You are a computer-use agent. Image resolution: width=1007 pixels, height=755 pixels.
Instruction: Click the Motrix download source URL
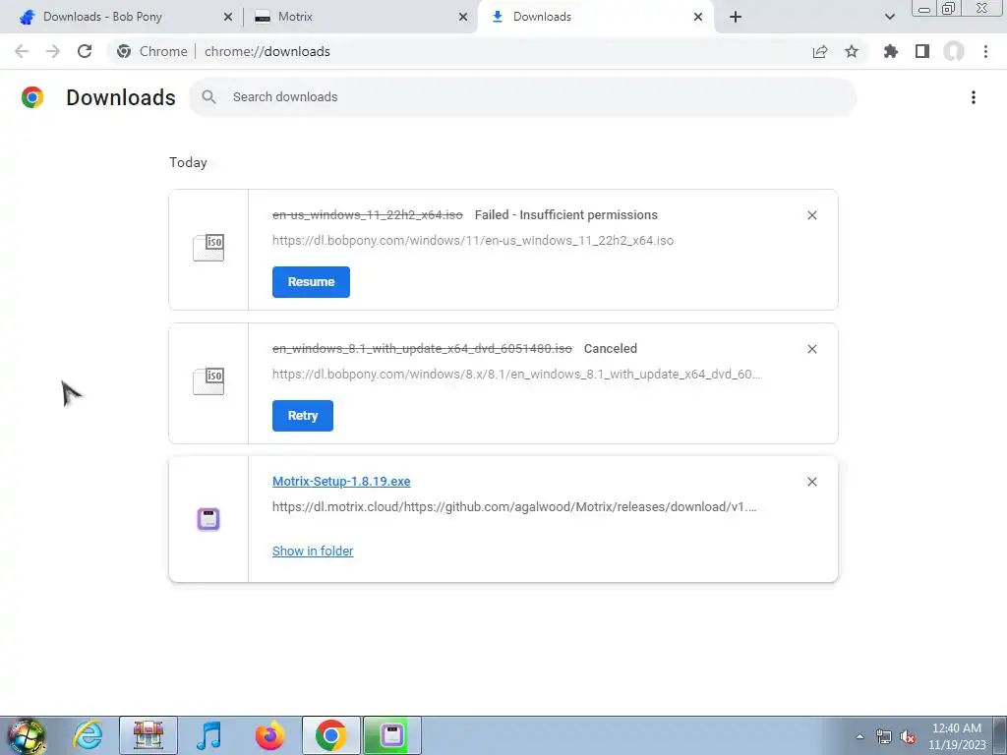point(514,507)
